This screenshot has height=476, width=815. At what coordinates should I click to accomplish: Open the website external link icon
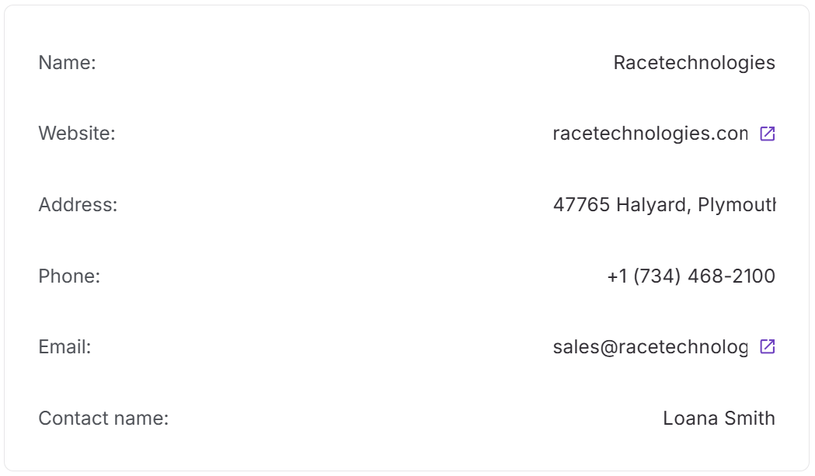(x=767, y=134)
